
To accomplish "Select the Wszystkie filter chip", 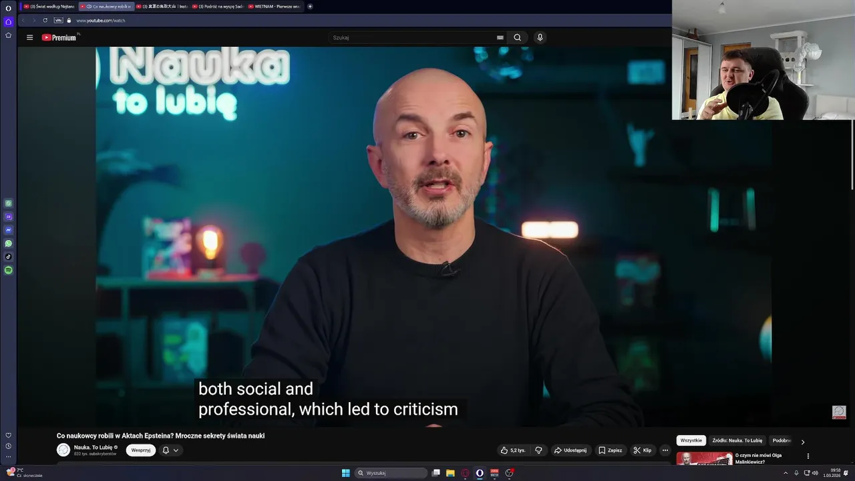I will pyautogui.click(x=691, y=441).
